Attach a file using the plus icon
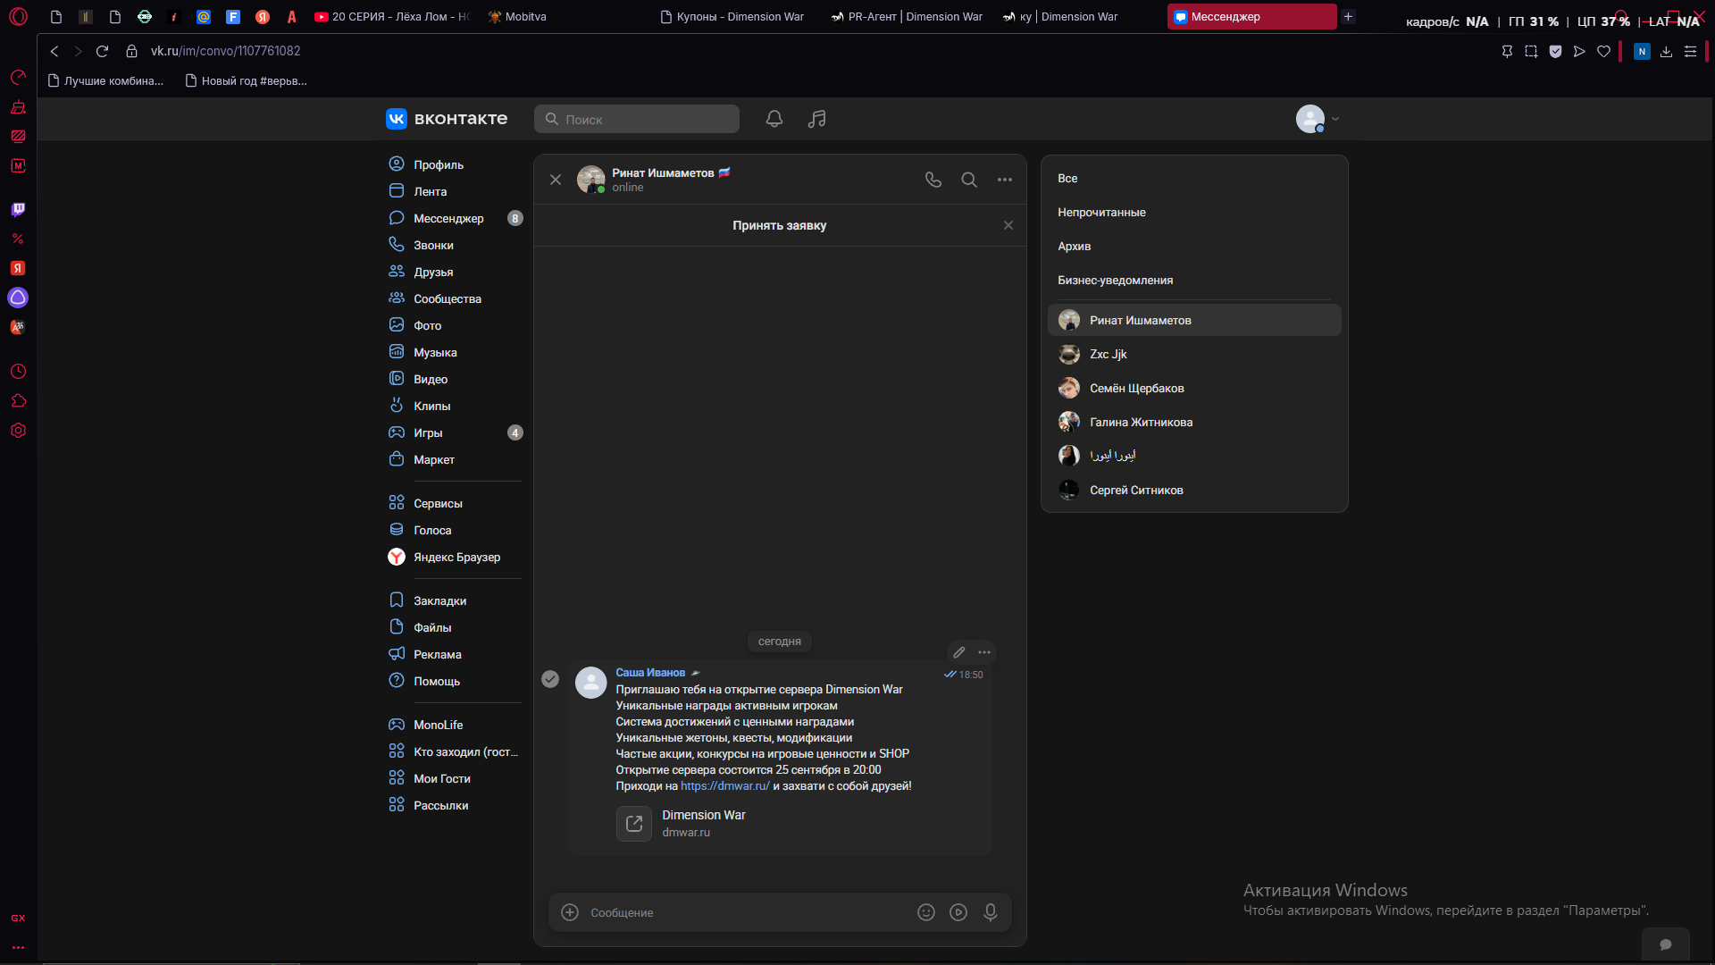This screenshot has height=965, width=1715. click(x=570, y=912)
